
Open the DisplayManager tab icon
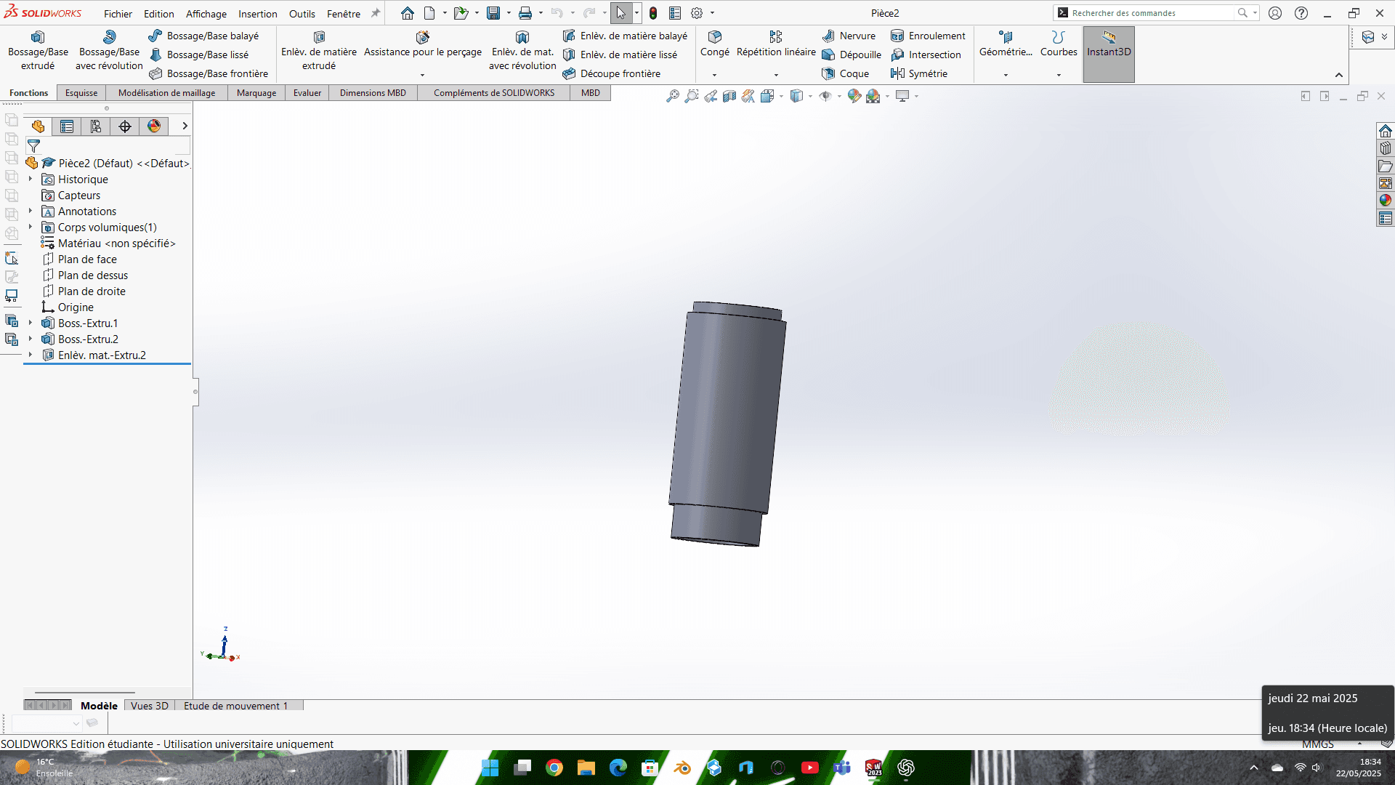tap(154, 126)
